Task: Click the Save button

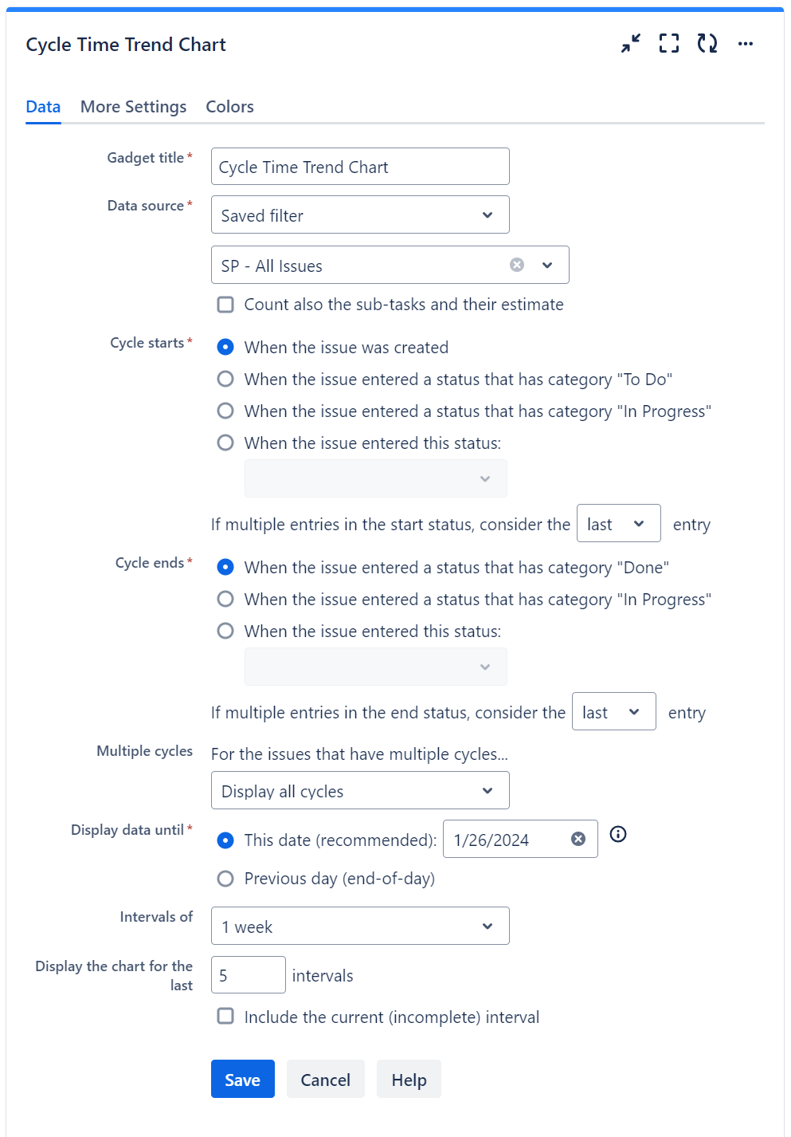Action: [x=242, y=1080]
